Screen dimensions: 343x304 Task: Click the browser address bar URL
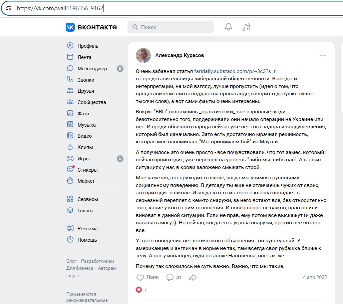[60, 8]
